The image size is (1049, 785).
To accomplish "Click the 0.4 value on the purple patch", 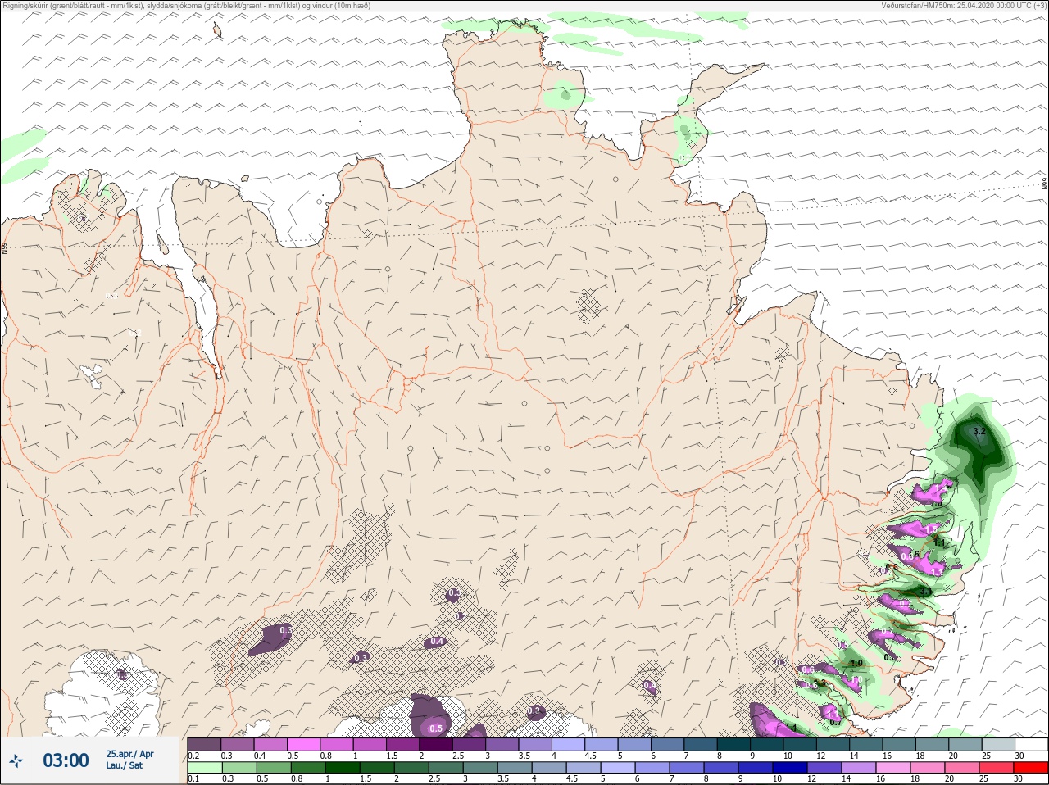I will click(x=437, y=642).
